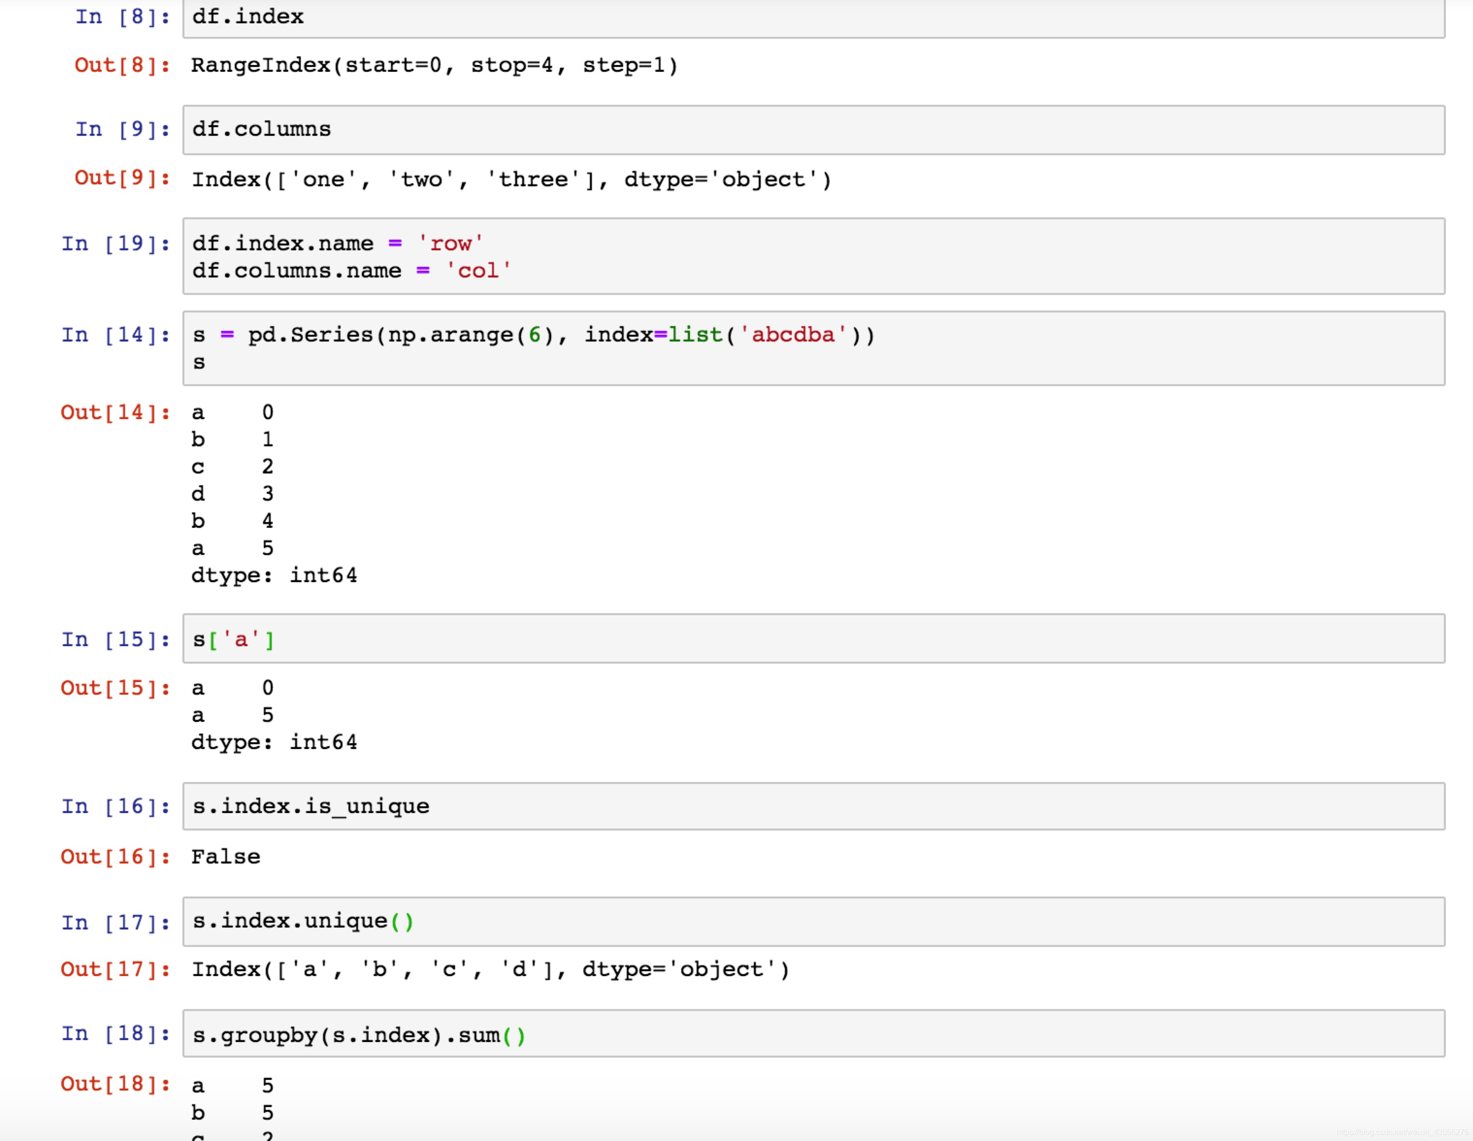The width and height of the screenshot is (1473, 1141).
Task: Click the 'c 2' row in Out[14]
Action: click(x=233, y=467)
